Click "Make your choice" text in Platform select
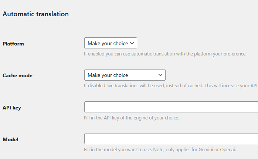Image resolution: width=258 pixels, height=159 pixels. pyautogui.click(x=108, y=43)
